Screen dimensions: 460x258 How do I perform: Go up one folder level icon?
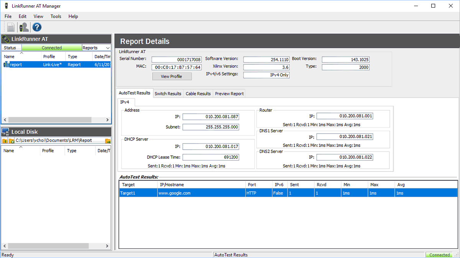click(x=5, y=141)
